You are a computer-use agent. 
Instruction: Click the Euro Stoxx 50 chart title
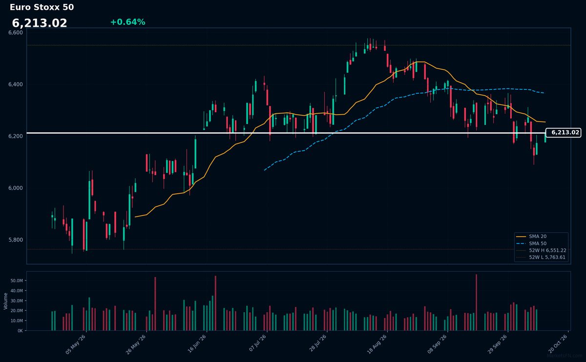tap(42, 7)
